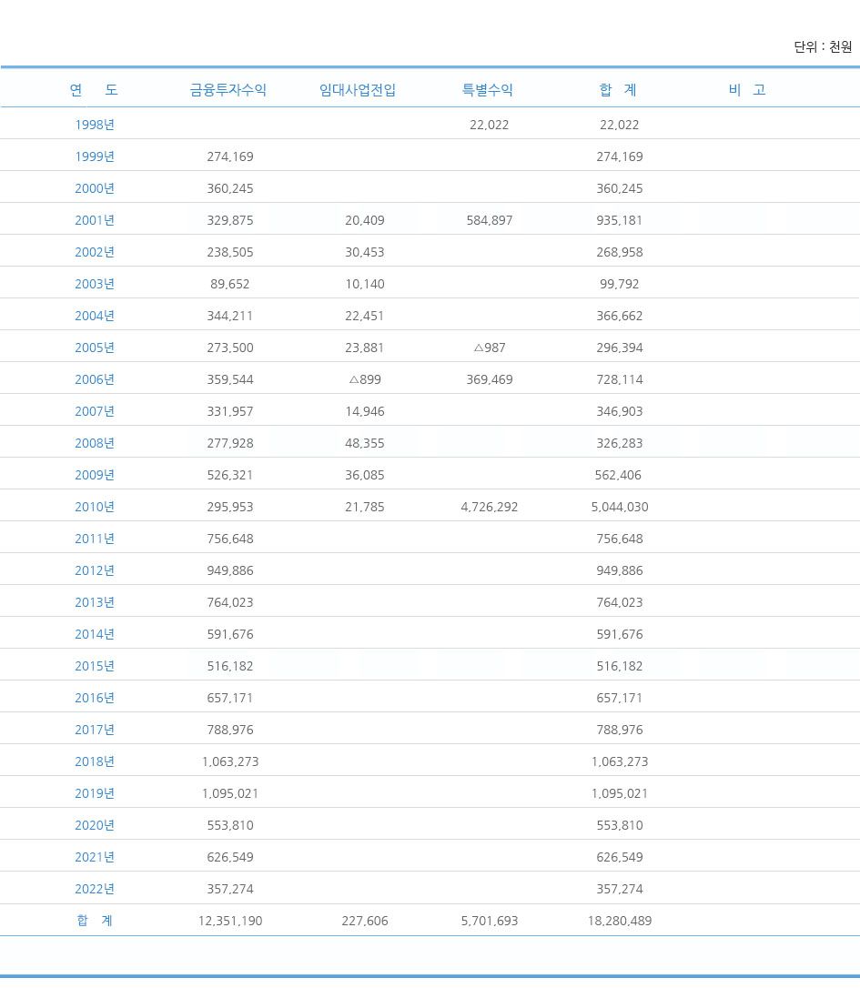Image resolution: width=860 pixels, height=988 pixels.
Task: Select the 비고 column header
Action: click(x=747, y=90)
